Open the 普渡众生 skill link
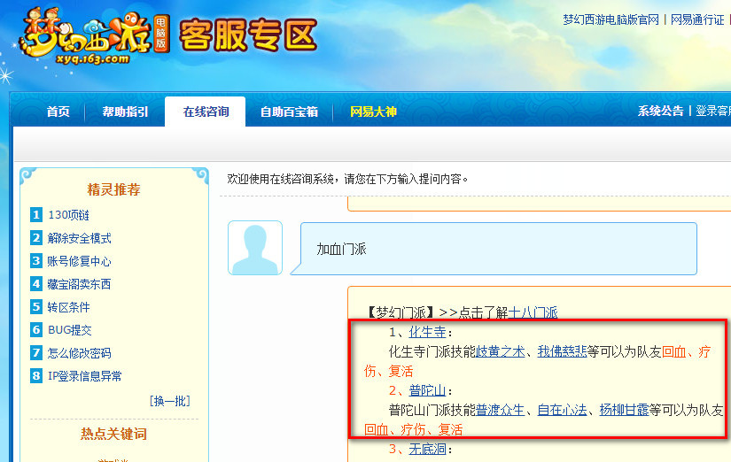This screenshot has width=731, height=462. click(x=501, y=410)
